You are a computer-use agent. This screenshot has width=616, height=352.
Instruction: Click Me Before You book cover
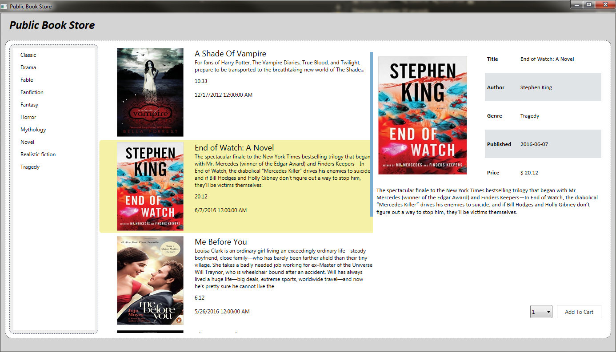point(150,281)
